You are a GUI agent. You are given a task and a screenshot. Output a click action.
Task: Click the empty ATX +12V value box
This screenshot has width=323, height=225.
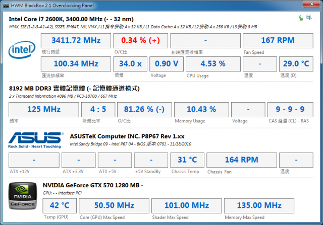point(34,160)
